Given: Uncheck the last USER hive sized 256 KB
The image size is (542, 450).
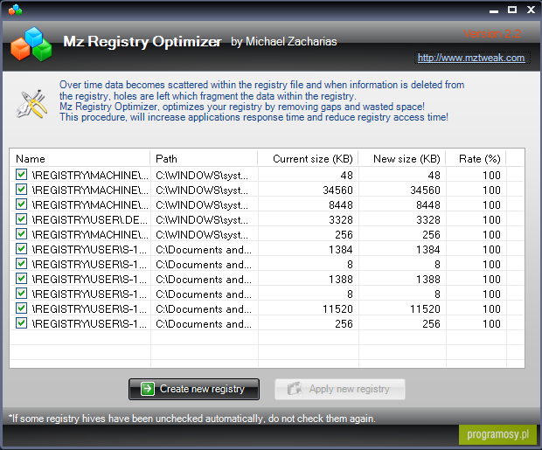Looking at the screenshot, I should pyautogui.click(x=22, y=323).
